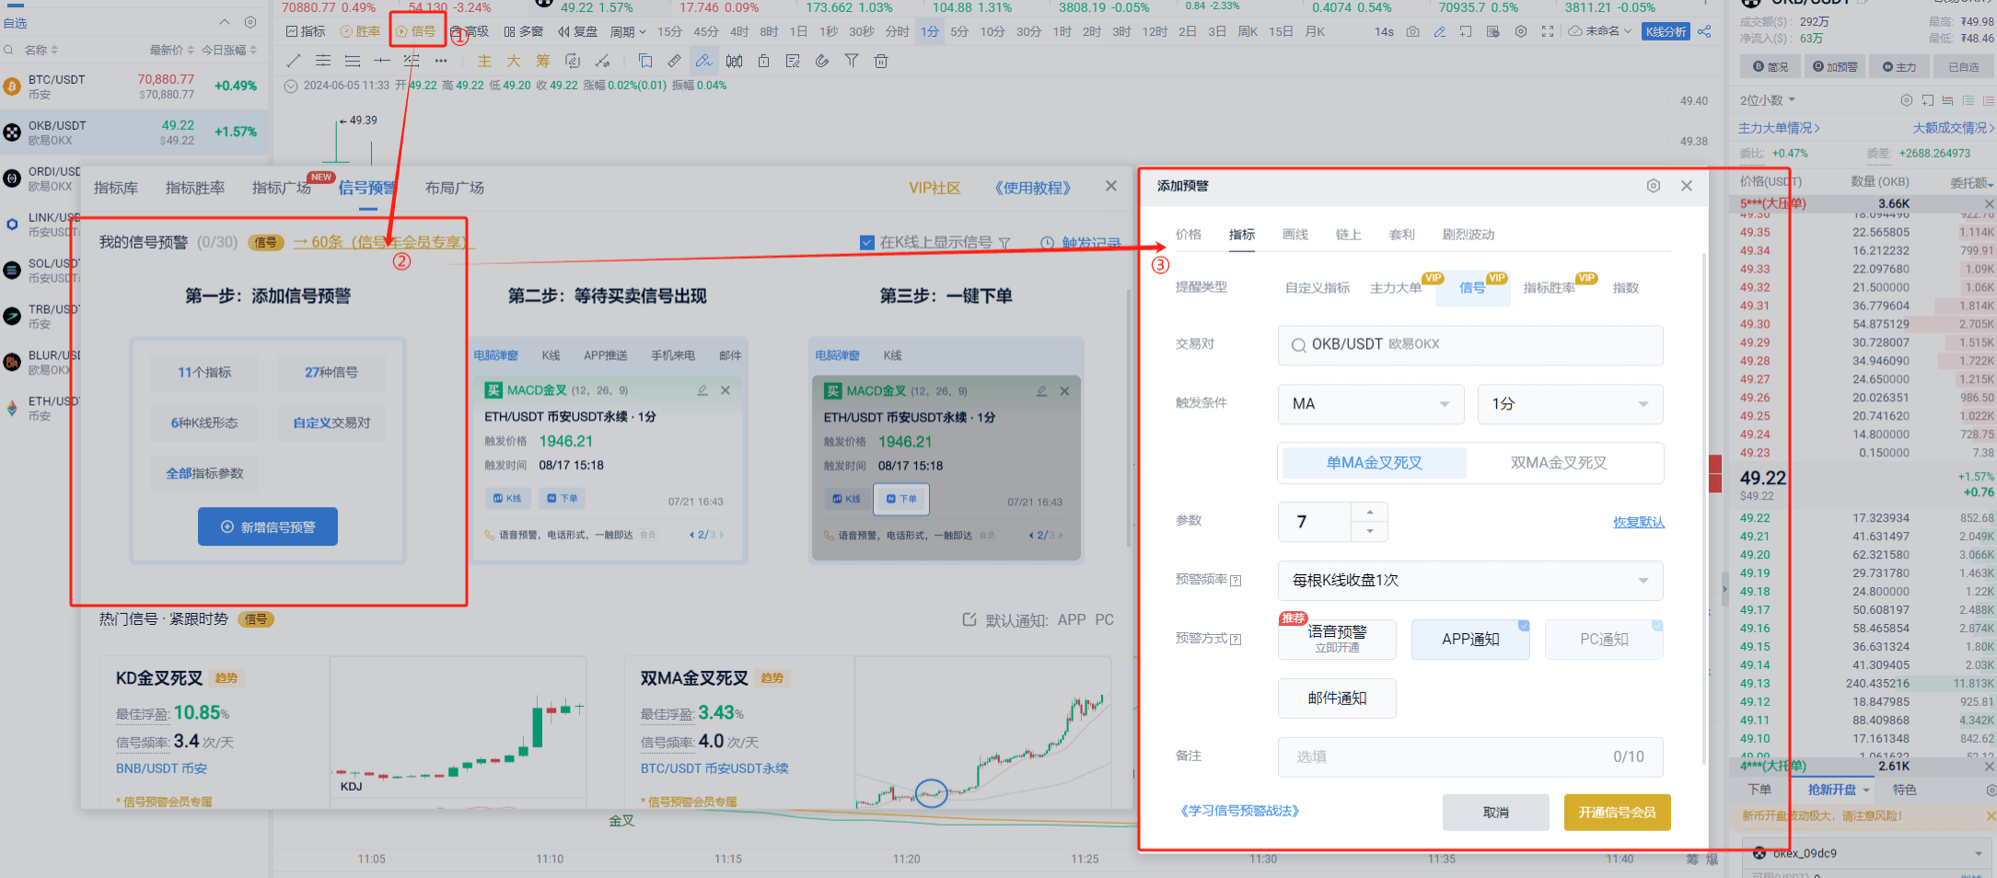Click the lock drawings icon in toolbar
Viewport: 1997px width, 878px height.
pos(763,61)
